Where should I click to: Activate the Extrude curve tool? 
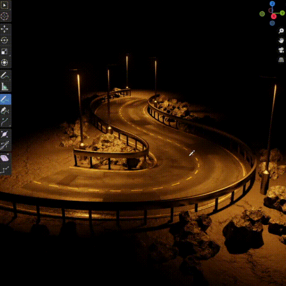(5, 122)
